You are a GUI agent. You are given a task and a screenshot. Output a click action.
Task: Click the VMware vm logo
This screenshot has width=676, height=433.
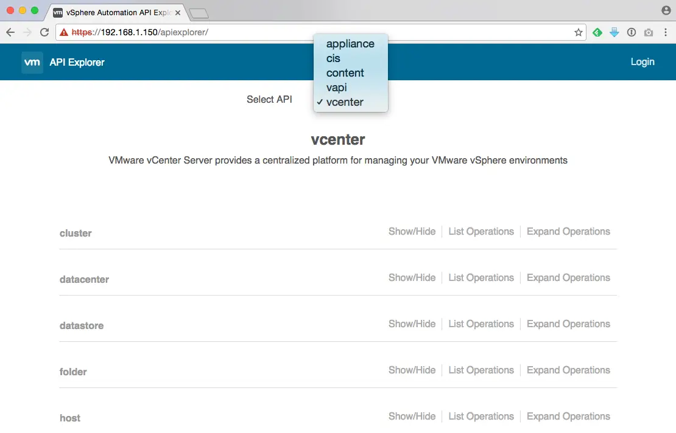[x=32, y=63]
